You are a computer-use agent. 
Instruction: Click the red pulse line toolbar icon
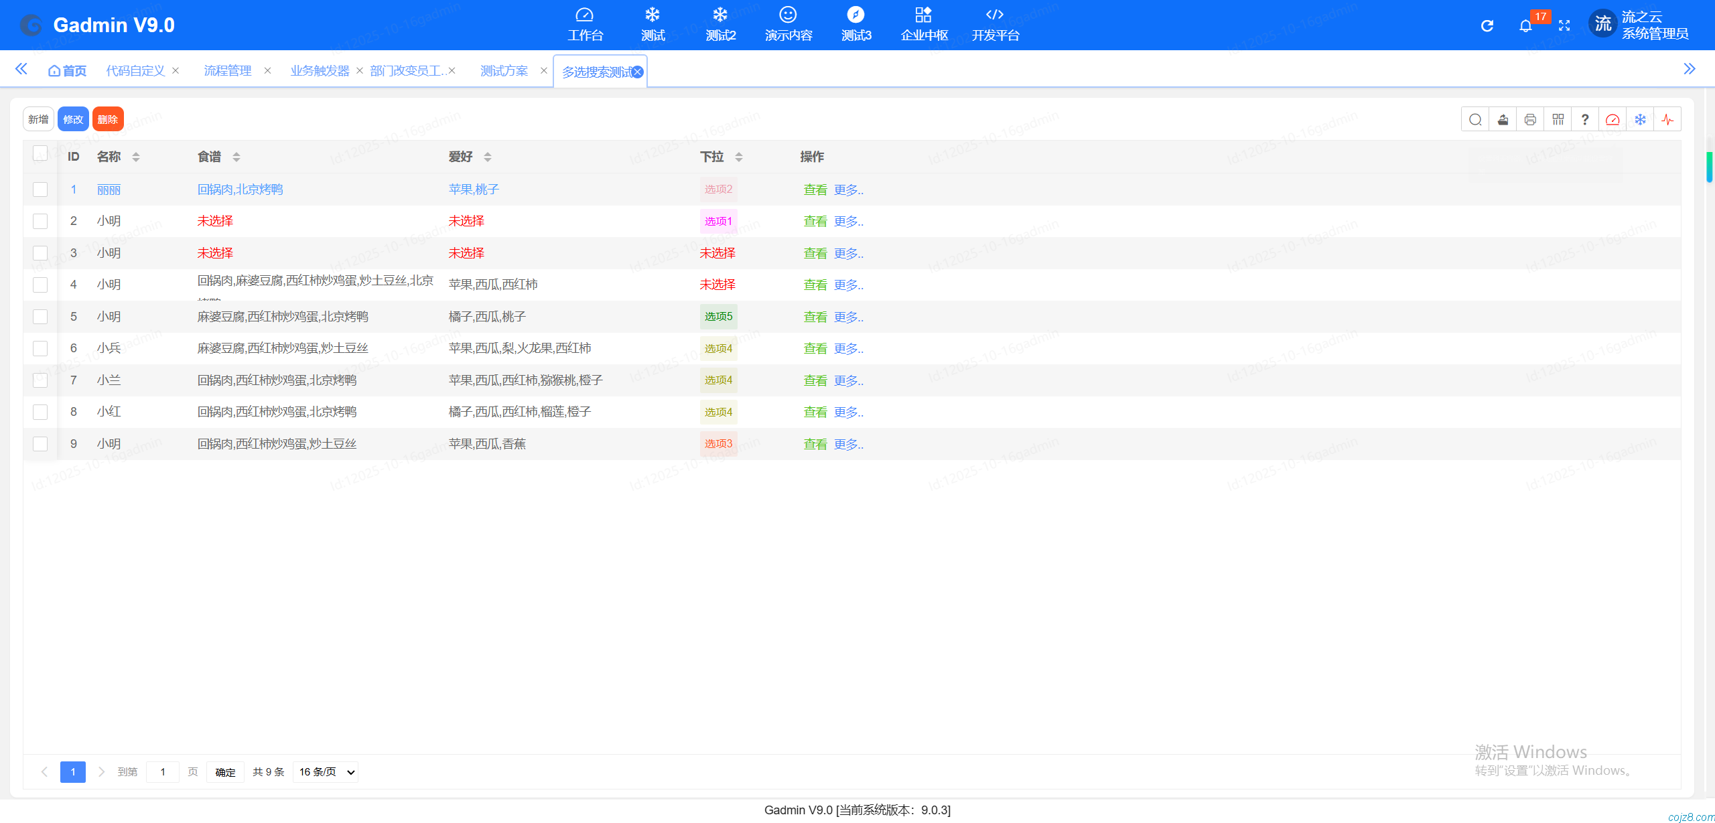click(x=1667, y=120)
